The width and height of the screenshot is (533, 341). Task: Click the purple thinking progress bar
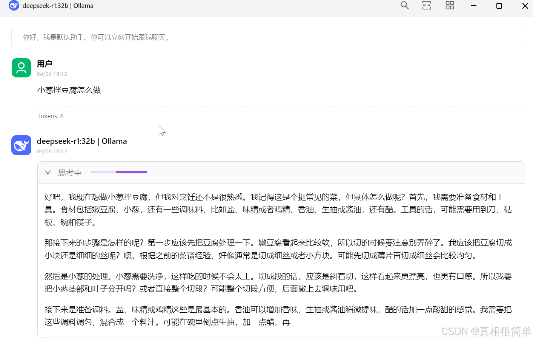(119, 172)
